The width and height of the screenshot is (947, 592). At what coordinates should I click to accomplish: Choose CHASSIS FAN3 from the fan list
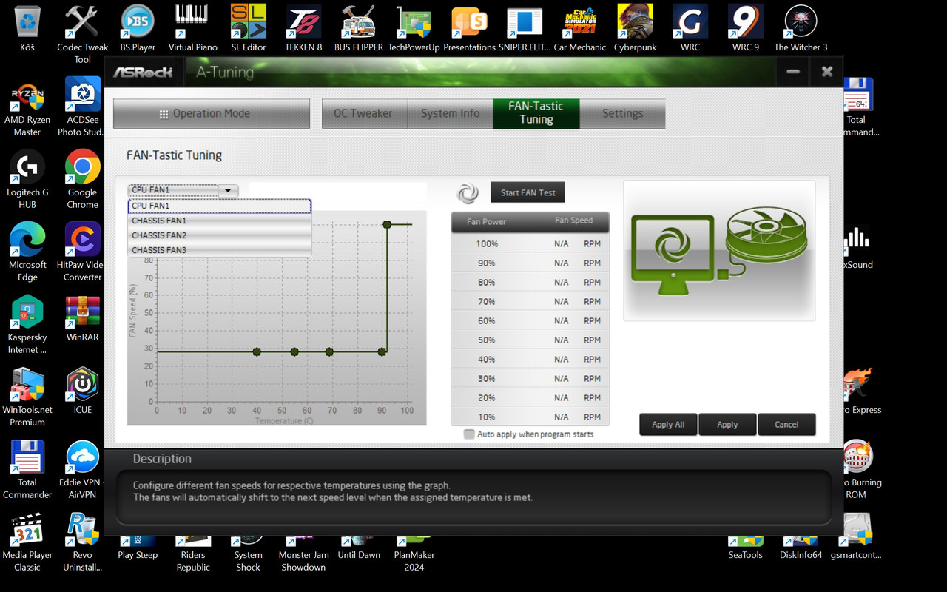(220, 250)
